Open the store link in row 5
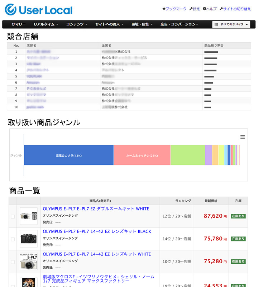The height and width of the screenshot is (287, 258). coord(34,76)
